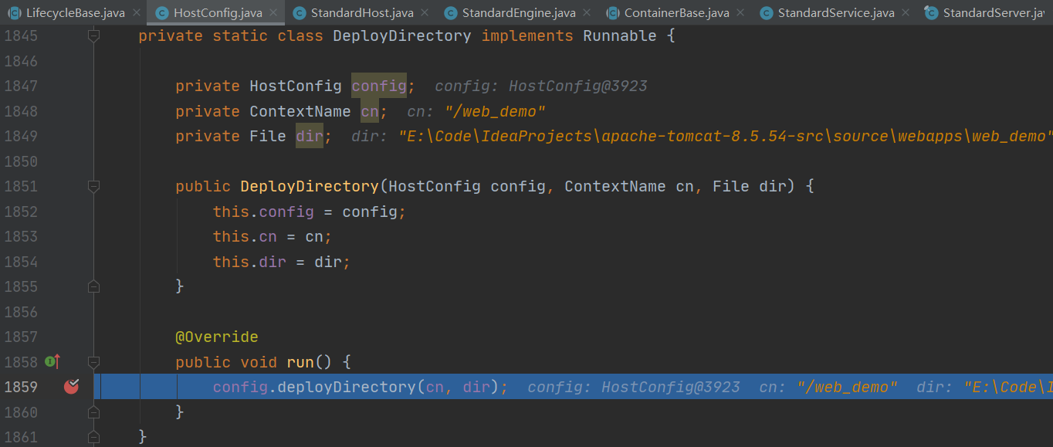Viewport: 1053px width, 447px height.
Task: Click line number 1857 in the gutter
Action: pos(21,337)
